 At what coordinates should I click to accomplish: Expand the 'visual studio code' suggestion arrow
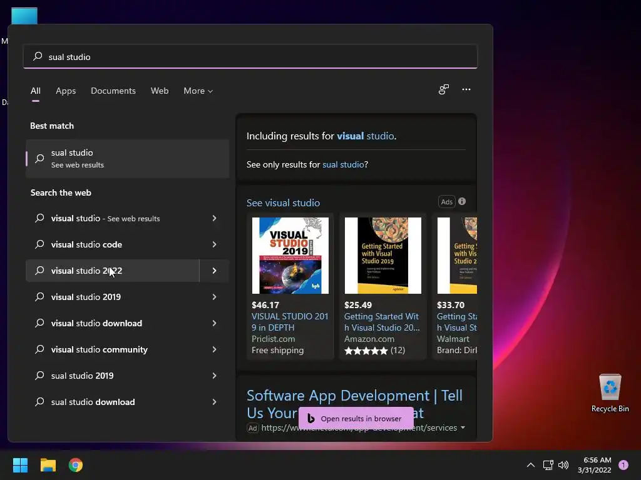click(214, 244)
